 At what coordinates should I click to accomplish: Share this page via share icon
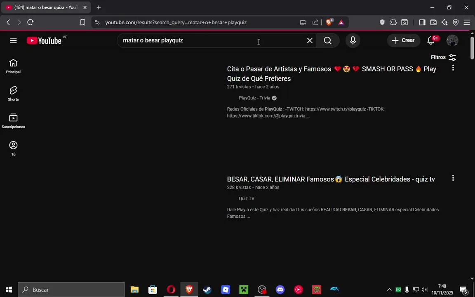(315, 22)
